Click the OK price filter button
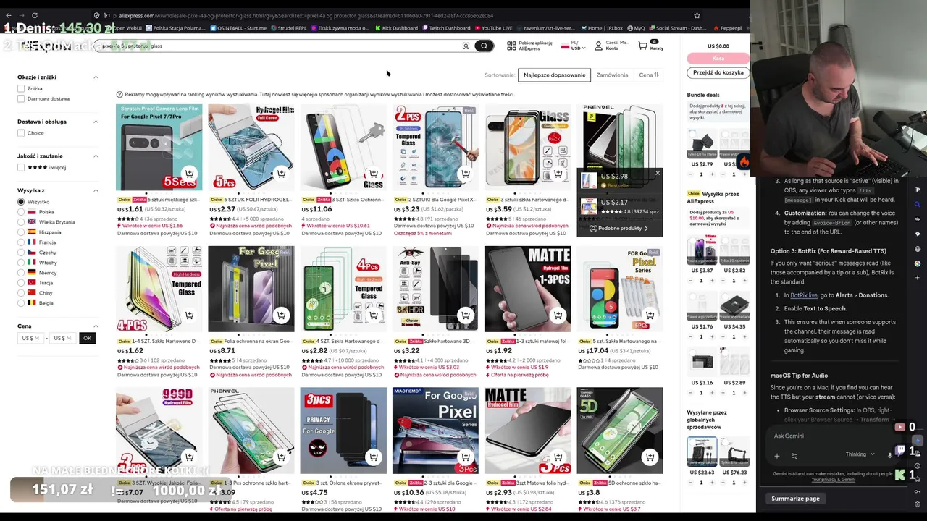The height and width of the screenshot is (521, 927). point(87,338)
